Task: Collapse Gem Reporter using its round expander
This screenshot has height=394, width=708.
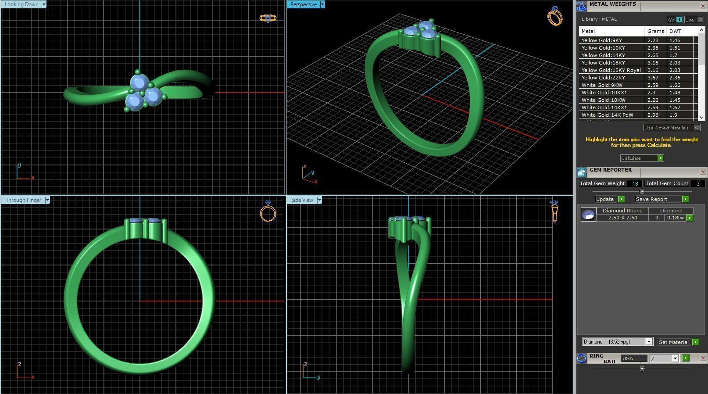Action: (642, 191)
